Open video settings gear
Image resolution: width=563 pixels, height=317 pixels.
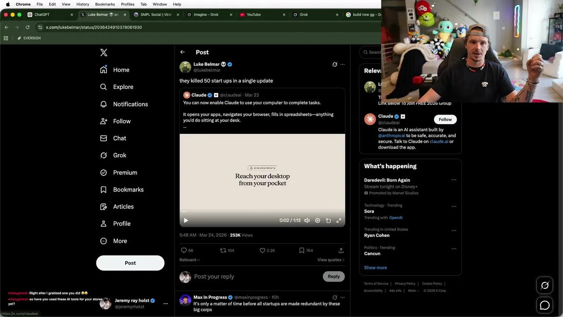(x=318, y=221)
